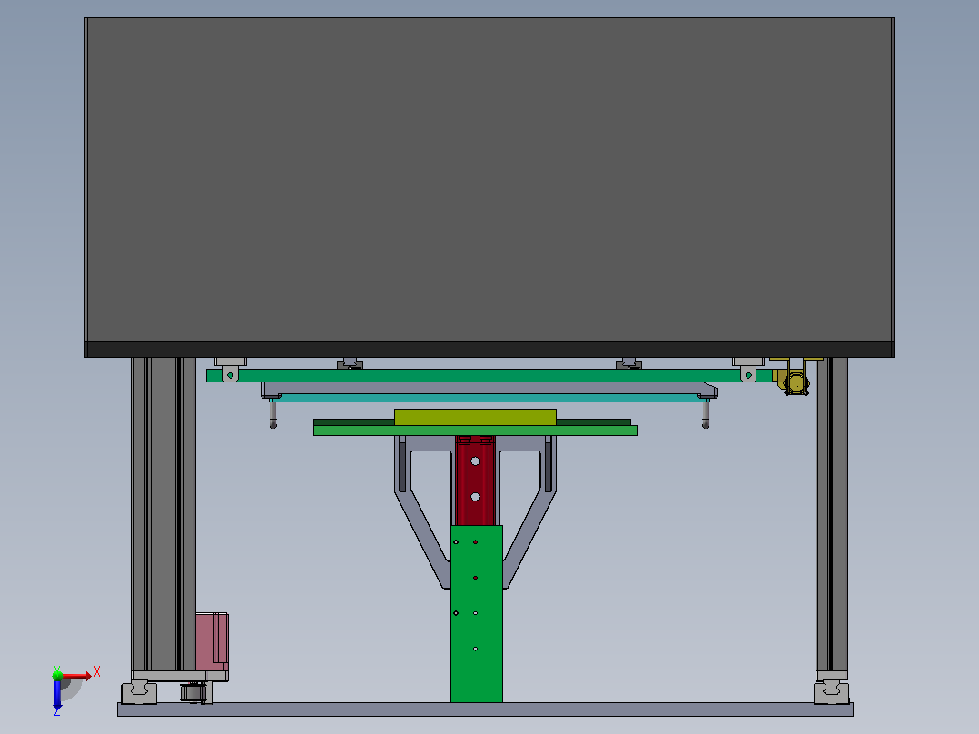Pick the lower hole on the red block

pos(475,497)
